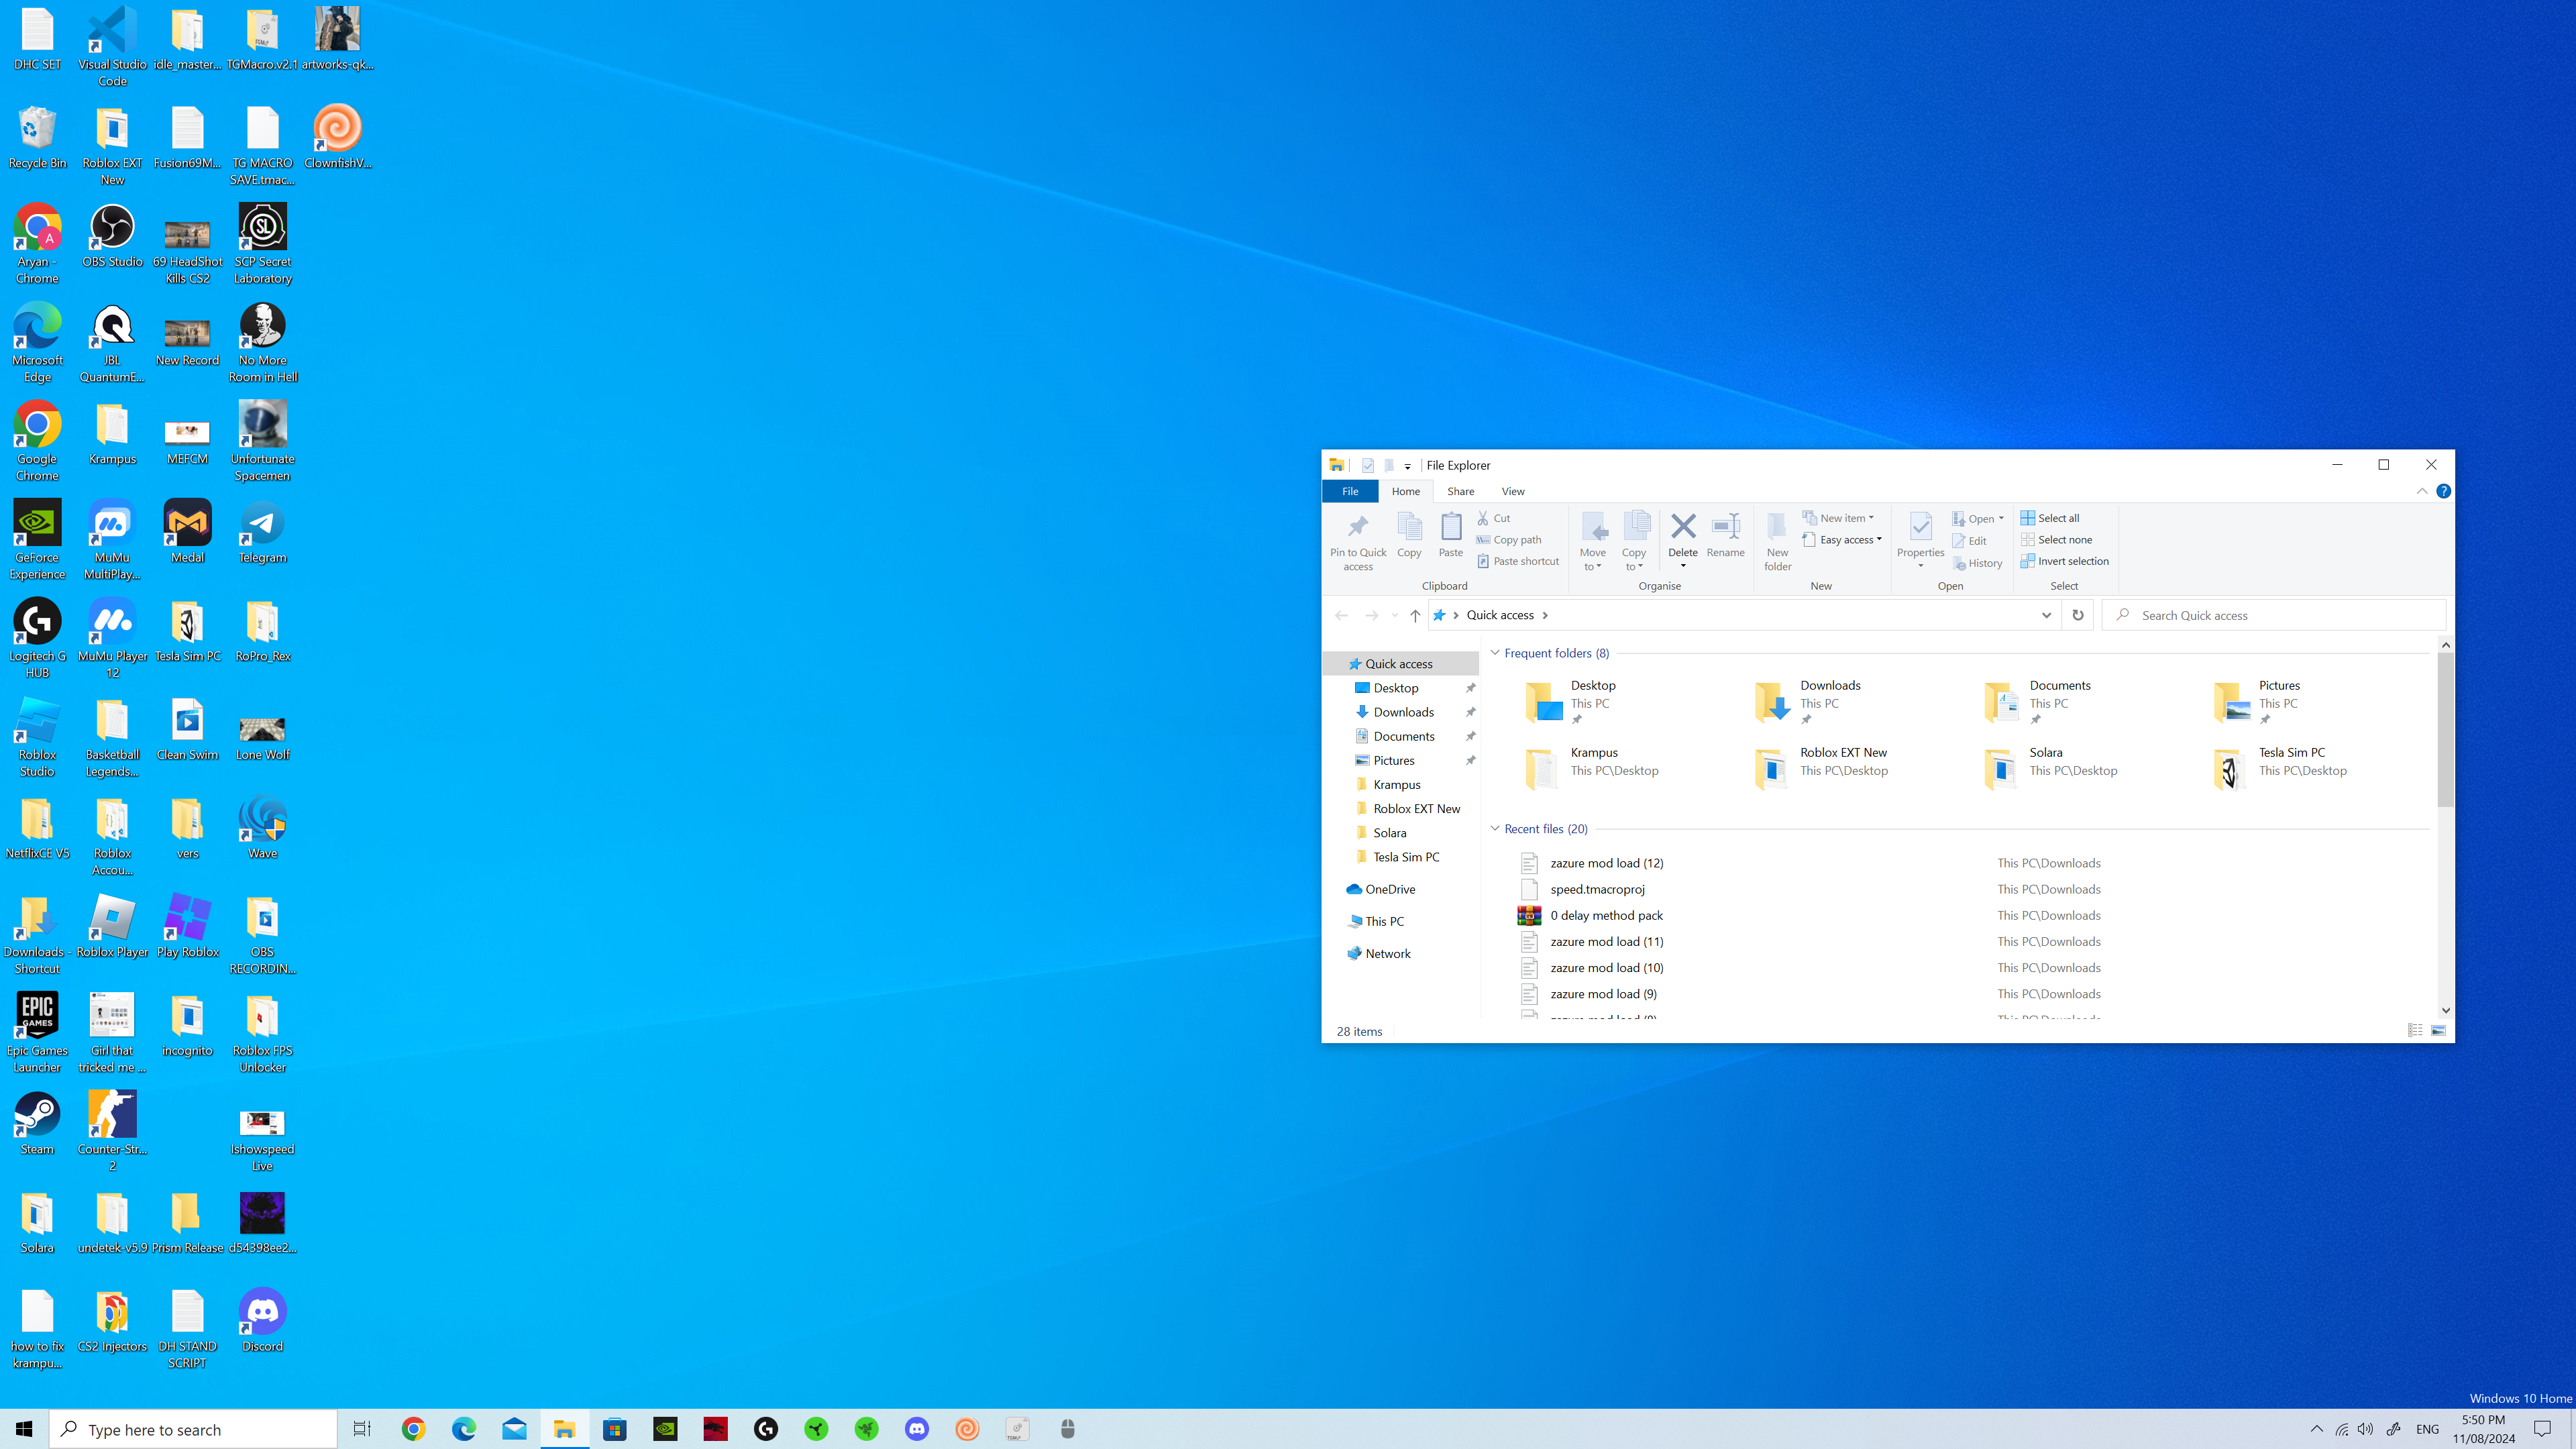Collapse the Frequent folders section
The height and width of the screenshot is (1449, 2576).
1495,653
